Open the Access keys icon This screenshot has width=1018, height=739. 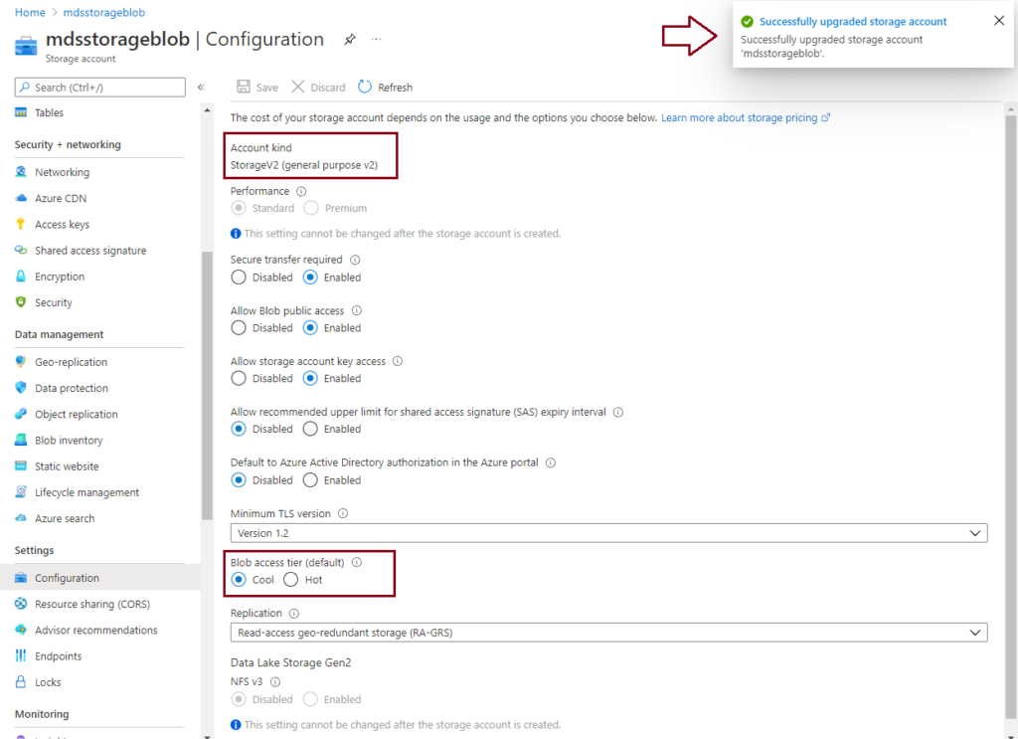[x=22, y=224]
